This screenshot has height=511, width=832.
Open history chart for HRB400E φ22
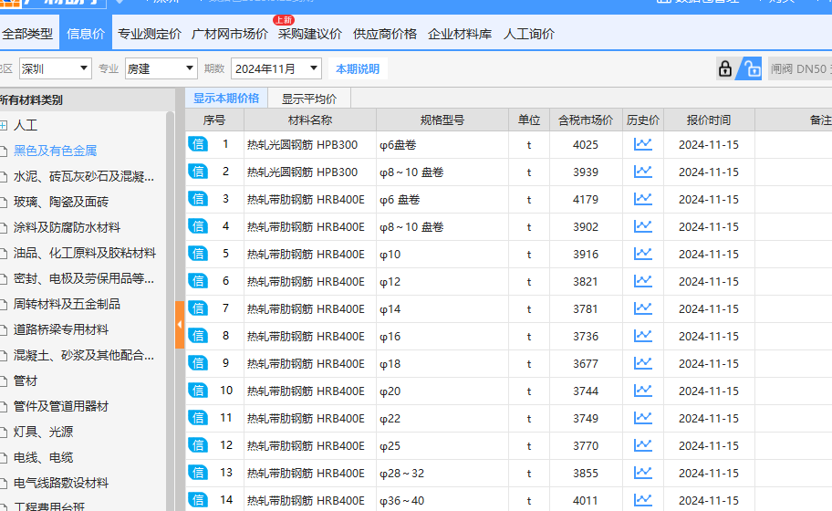pyautogui.click(x=642, y=418)
